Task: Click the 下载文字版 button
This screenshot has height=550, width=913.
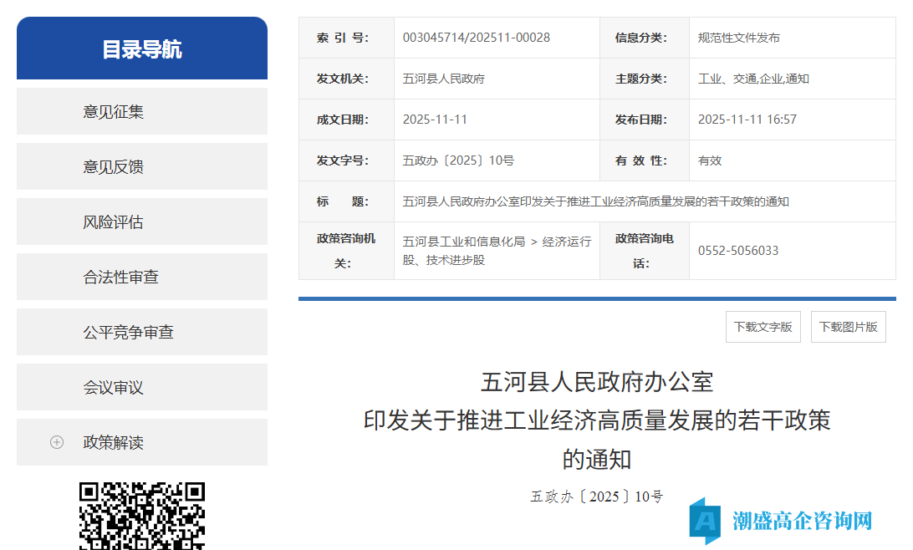Action: coord(763,326)
